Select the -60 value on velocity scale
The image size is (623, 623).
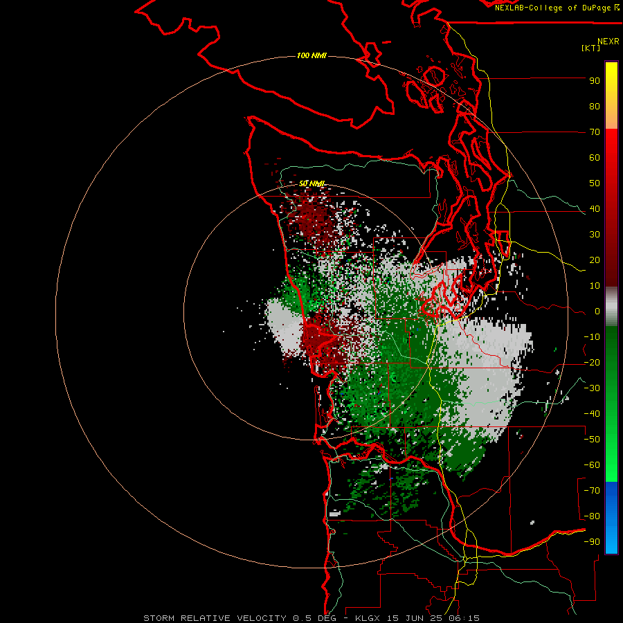(x=592, y=465)
